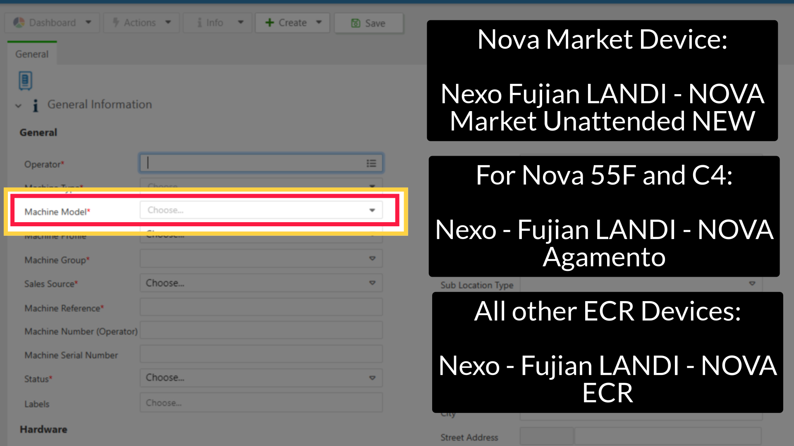Switch to the General tab
This screenshot has width=794, height=446.
[x=32, y=54]
